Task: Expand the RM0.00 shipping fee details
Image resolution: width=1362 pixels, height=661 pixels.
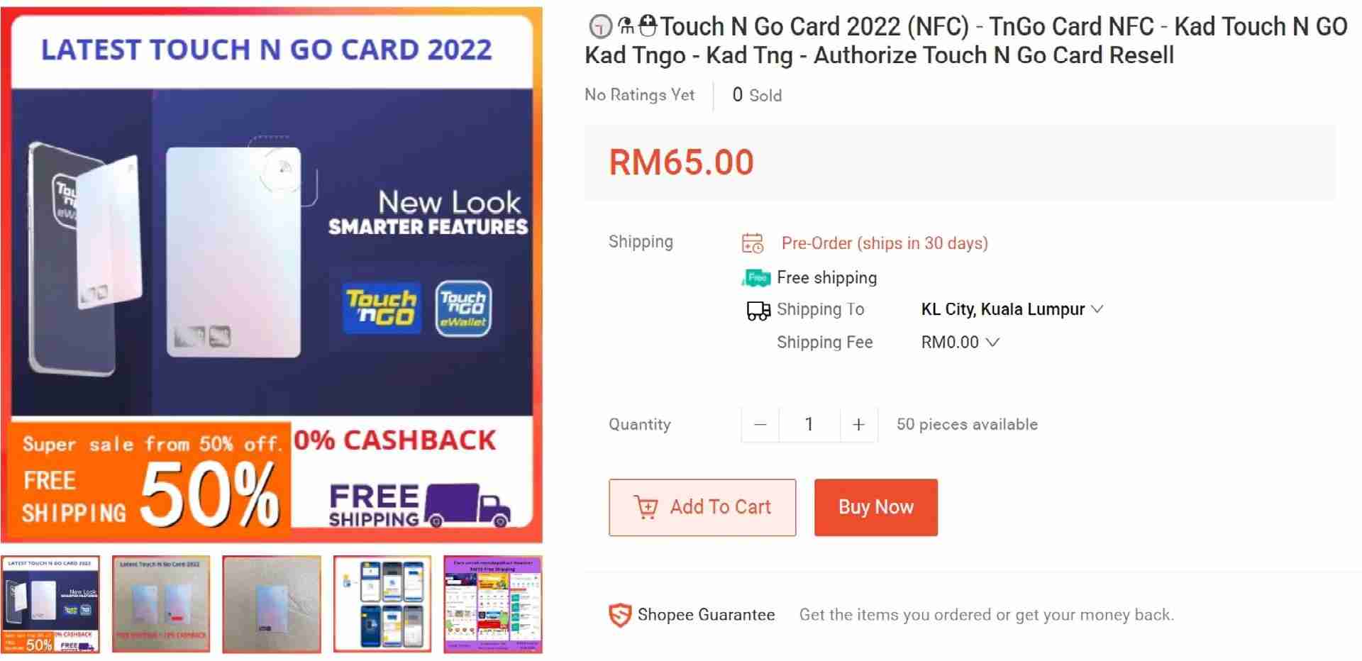Action: (992, 342)
